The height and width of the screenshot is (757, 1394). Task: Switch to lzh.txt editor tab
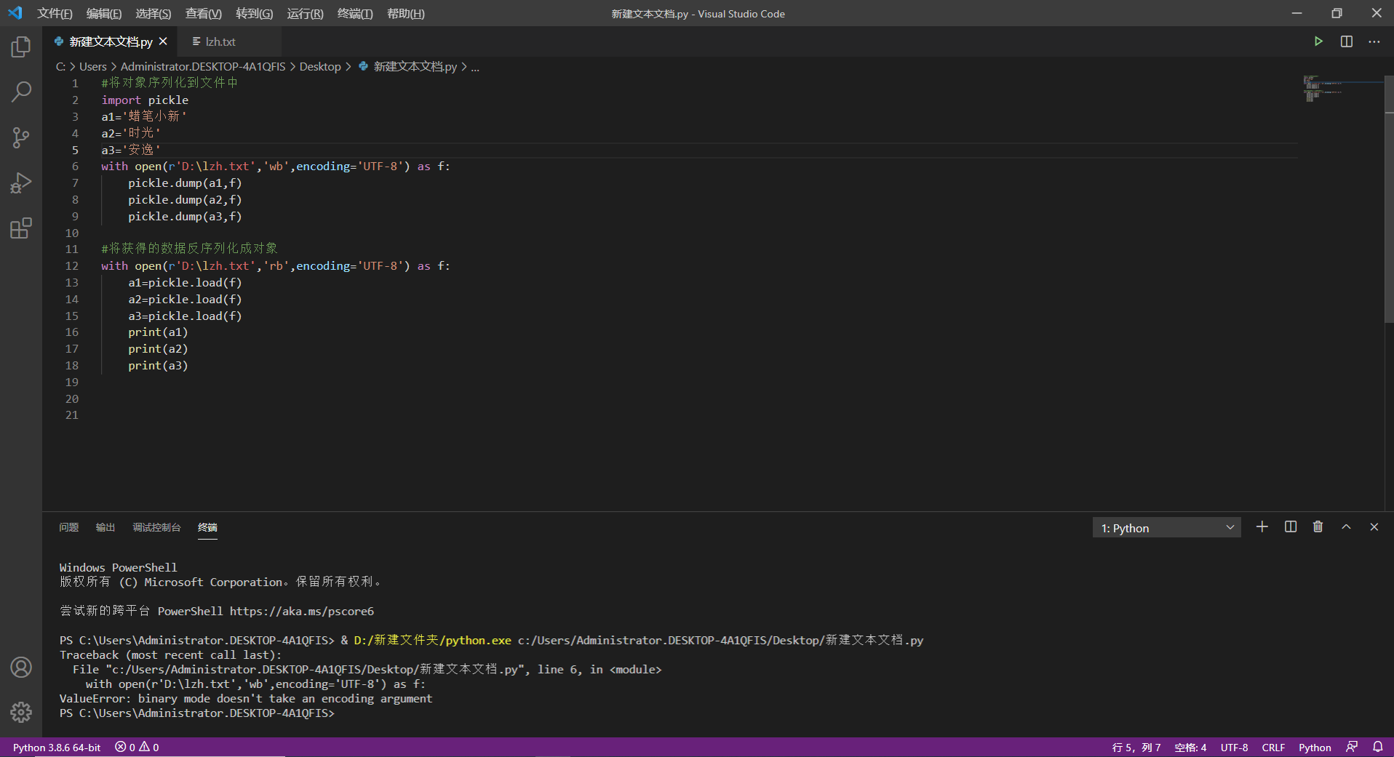coord(228,41)
